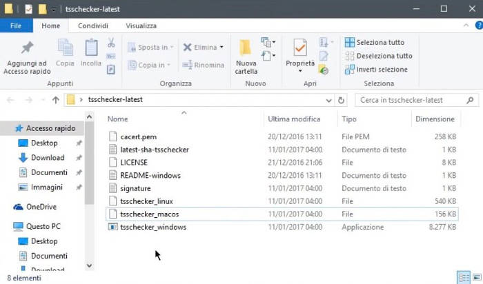Switch to the Home ribbon tab

coord(51,26)
